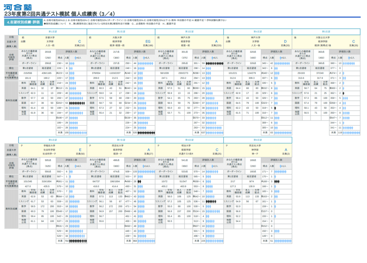Select the 第7志望 column header
Screen dimensions: 367x263
pyautogui.click(x=121, y=140)
